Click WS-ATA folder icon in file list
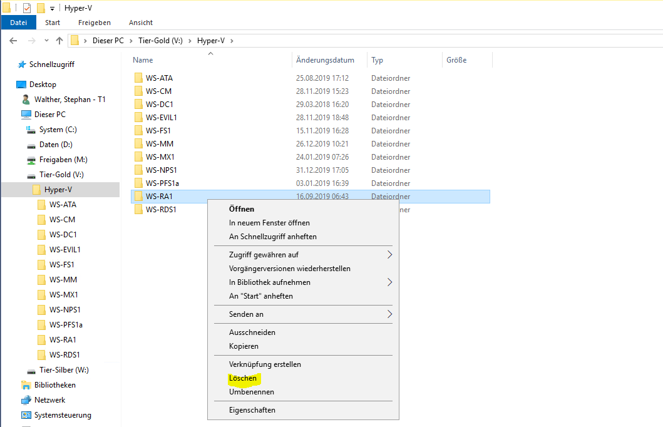The width and height of the screenshot is (663, 427). (x=138, y=78)
